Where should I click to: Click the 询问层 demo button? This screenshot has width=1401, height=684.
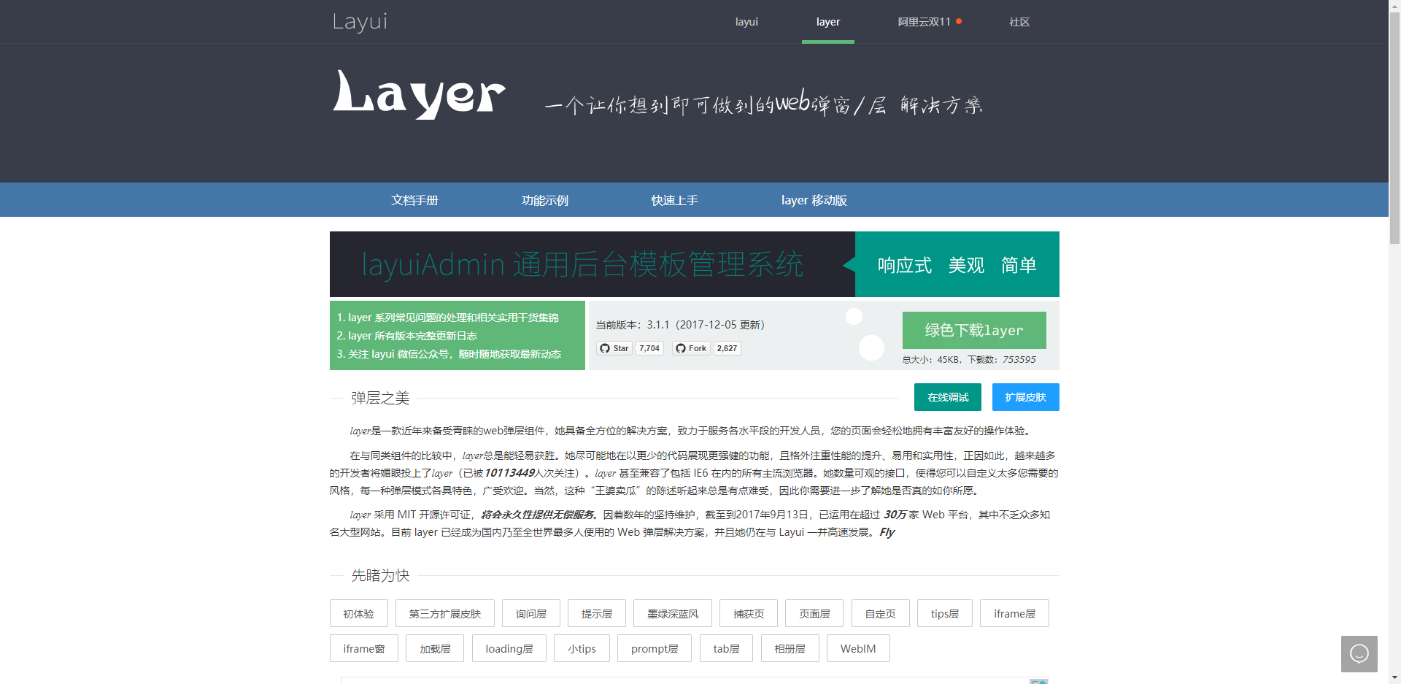point(531,613)
